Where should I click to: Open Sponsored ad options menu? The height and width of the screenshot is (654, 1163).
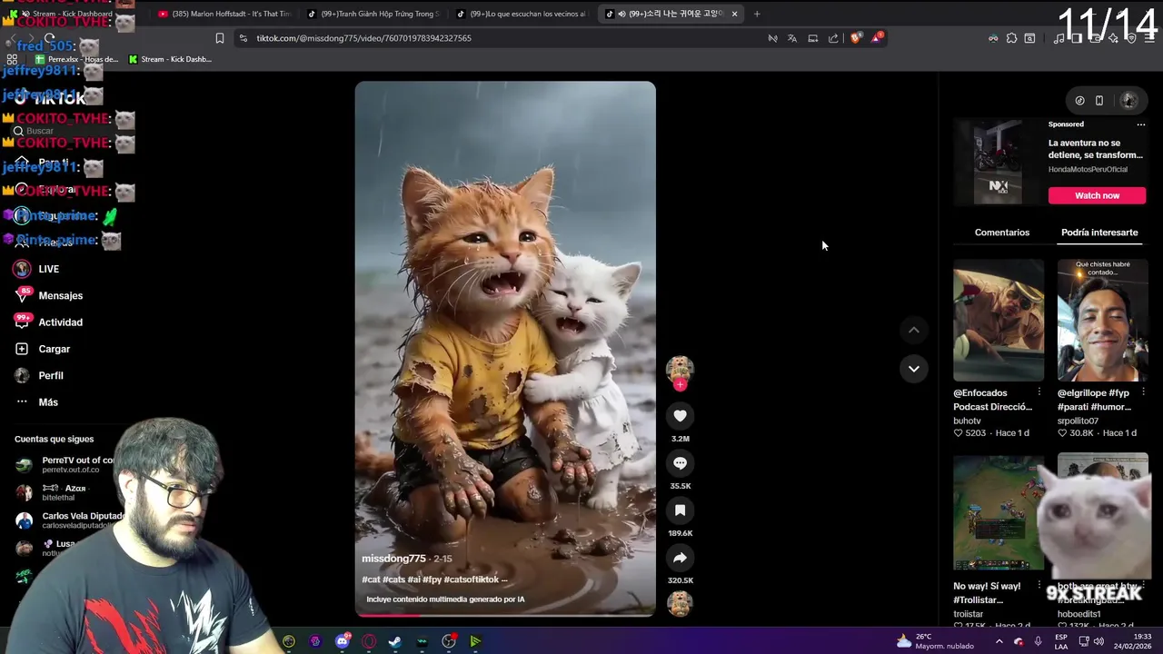coord(1140,124)
